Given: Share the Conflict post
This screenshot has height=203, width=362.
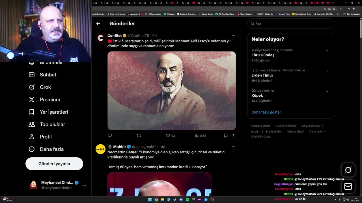Looking at the screenshot, I should (233, 136).
